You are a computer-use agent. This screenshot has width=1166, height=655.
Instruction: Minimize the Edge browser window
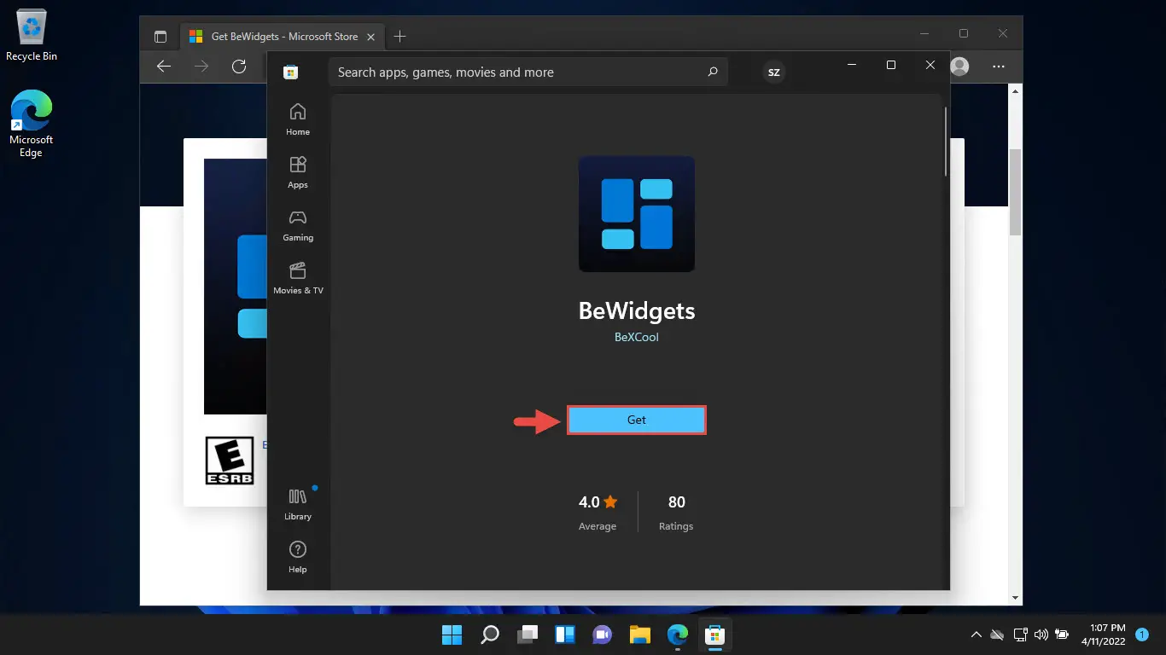point(925,33)
